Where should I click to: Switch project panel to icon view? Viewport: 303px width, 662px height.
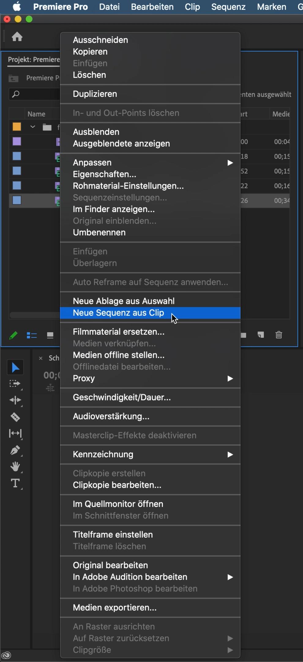(50, 336)
